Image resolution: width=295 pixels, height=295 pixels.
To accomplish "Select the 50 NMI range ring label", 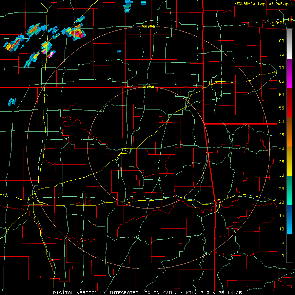I will coord(148,87).
